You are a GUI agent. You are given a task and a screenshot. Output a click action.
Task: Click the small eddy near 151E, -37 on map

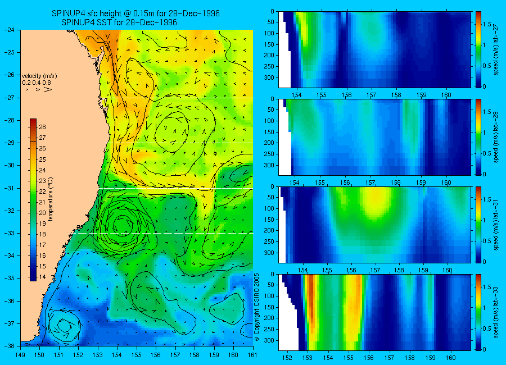(64, 326)
